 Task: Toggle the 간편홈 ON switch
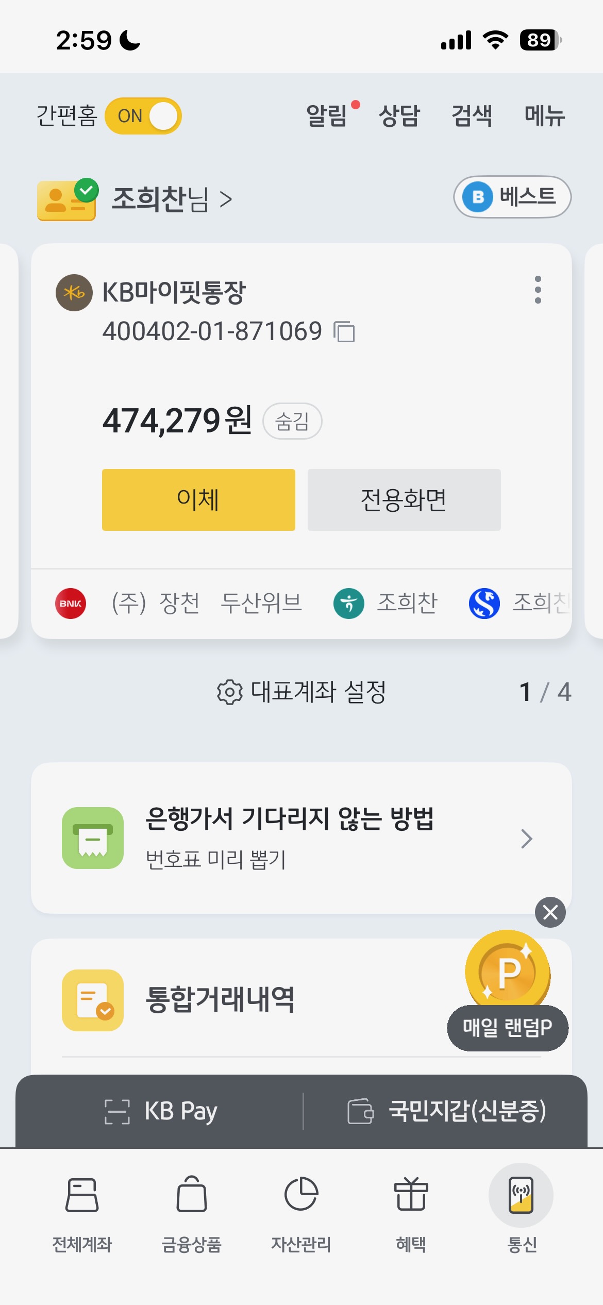click(x=143, y=116)
